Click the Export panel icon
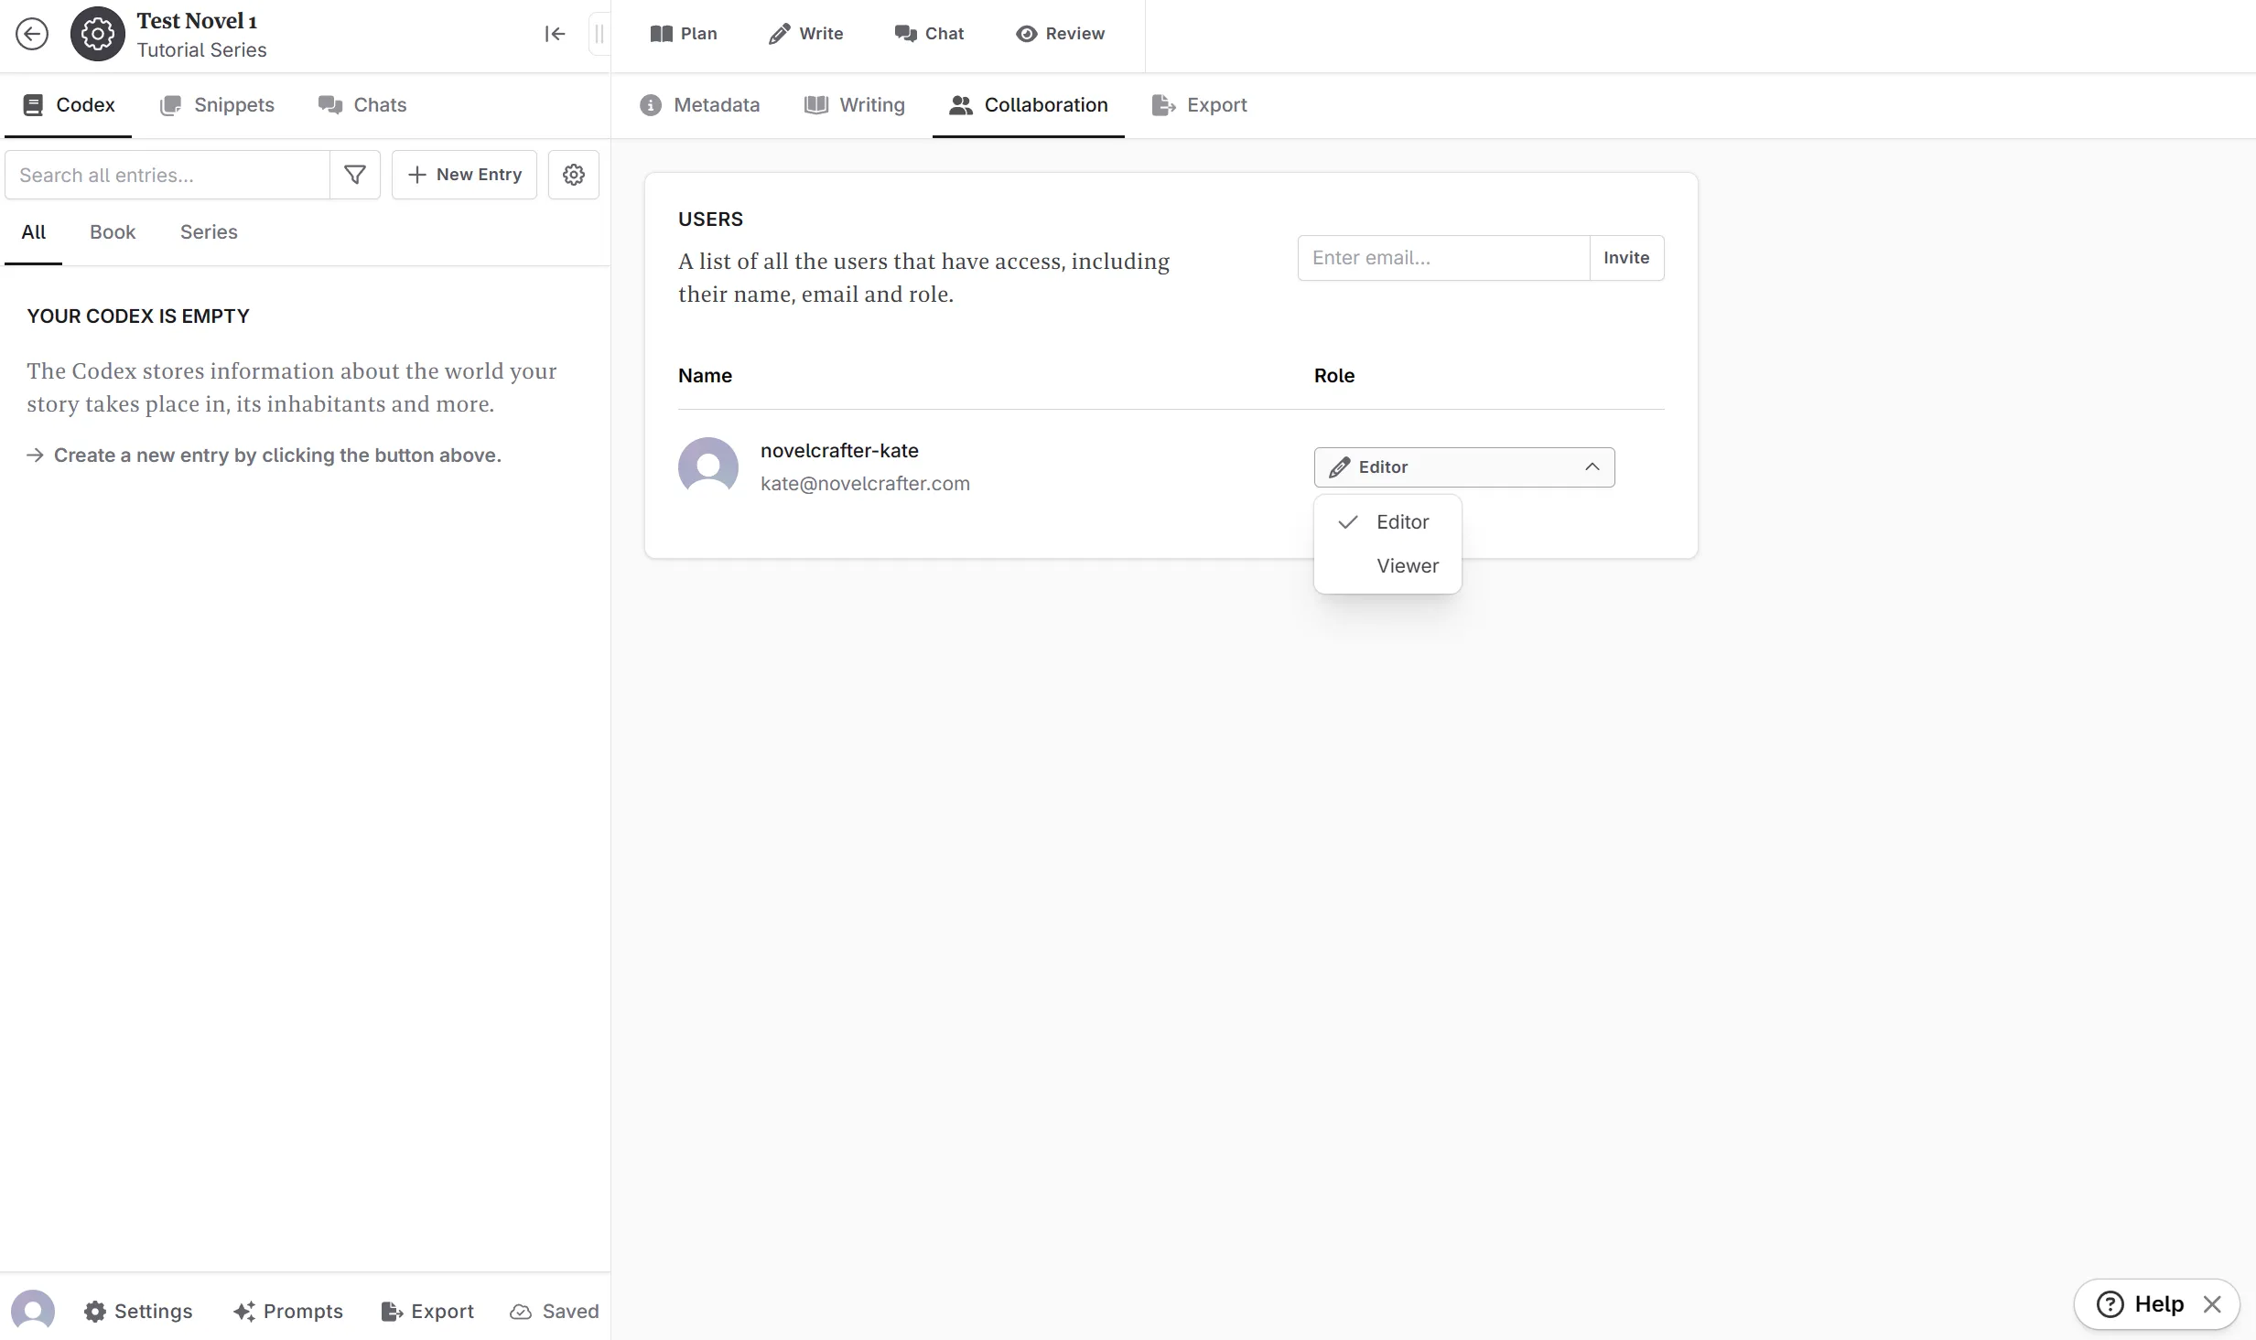2256x1340 pixels. click(1163, 105)
